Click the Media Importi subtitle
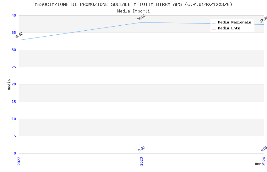Screen dimensions: 267x172 click(x=133, y=11)
